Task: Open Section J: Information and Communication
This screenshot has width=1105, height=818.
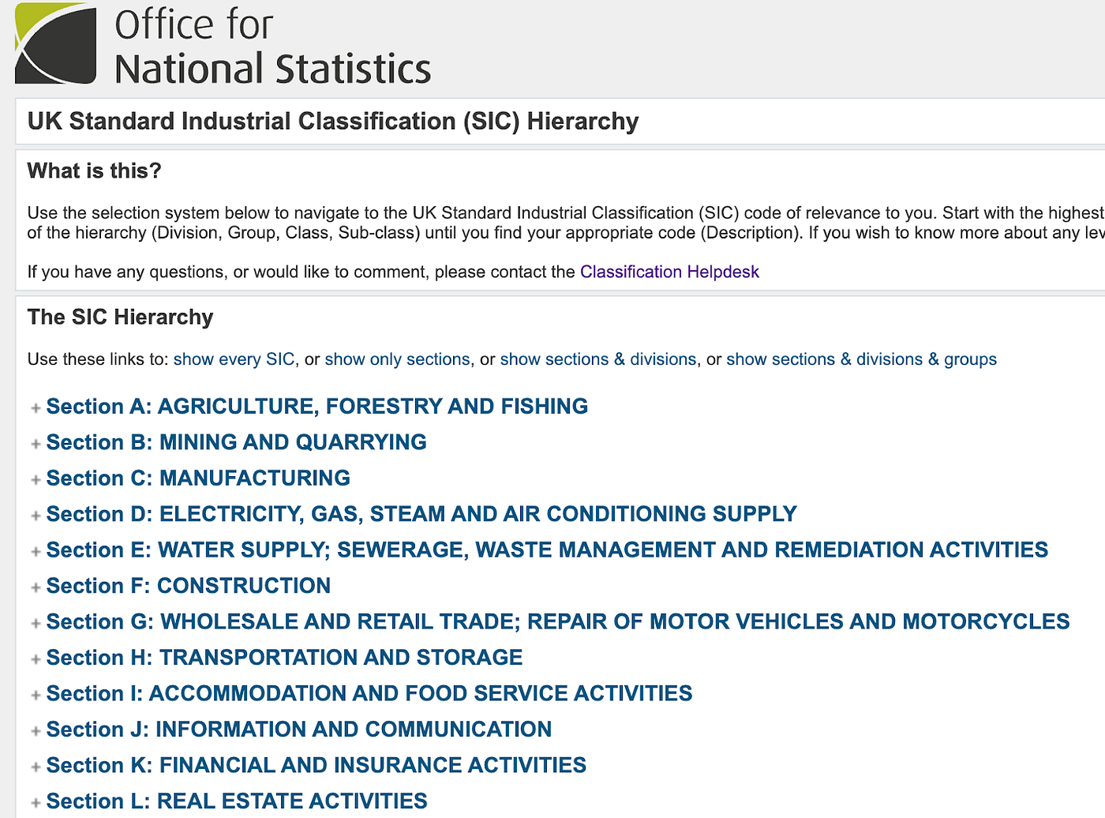Action: pos(299,730)
